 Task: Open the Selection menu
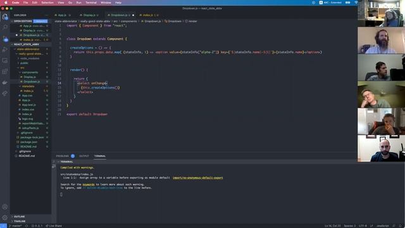(x=47, y=3)
